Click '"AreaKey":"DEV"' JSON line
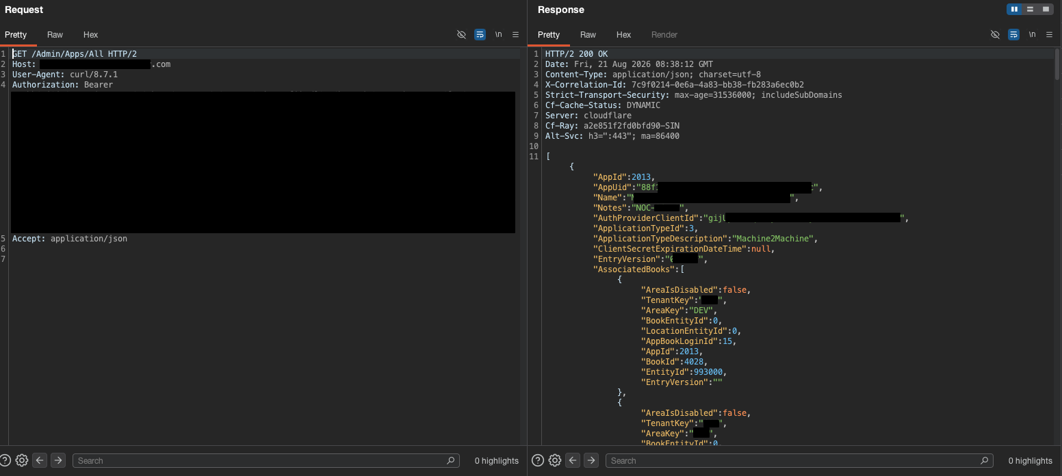Image resolution: width=1062 pixels, height=476 pixels. pos(679,310)
